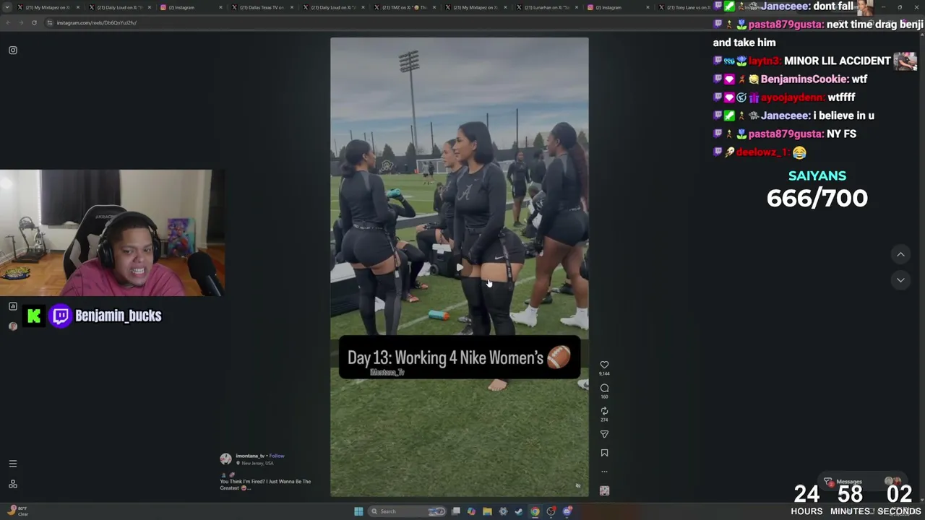925x520 pixels.
Task: Open the More hamburger menu in Instagram's sidebar
Action: (12, 464)
